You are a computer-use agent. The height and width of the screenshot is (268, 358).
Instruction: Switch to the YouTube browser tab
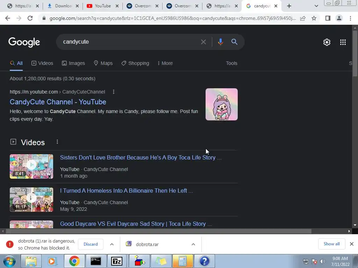point(100,6)
